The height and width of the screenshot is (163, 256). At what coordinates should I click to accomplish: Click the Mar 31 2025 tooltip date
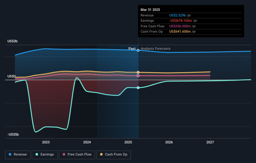pyautogui.click(x=150, y=10)
